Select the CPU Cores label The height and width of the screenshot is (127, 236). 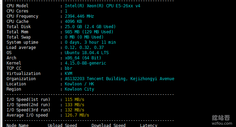coord(17,11)
